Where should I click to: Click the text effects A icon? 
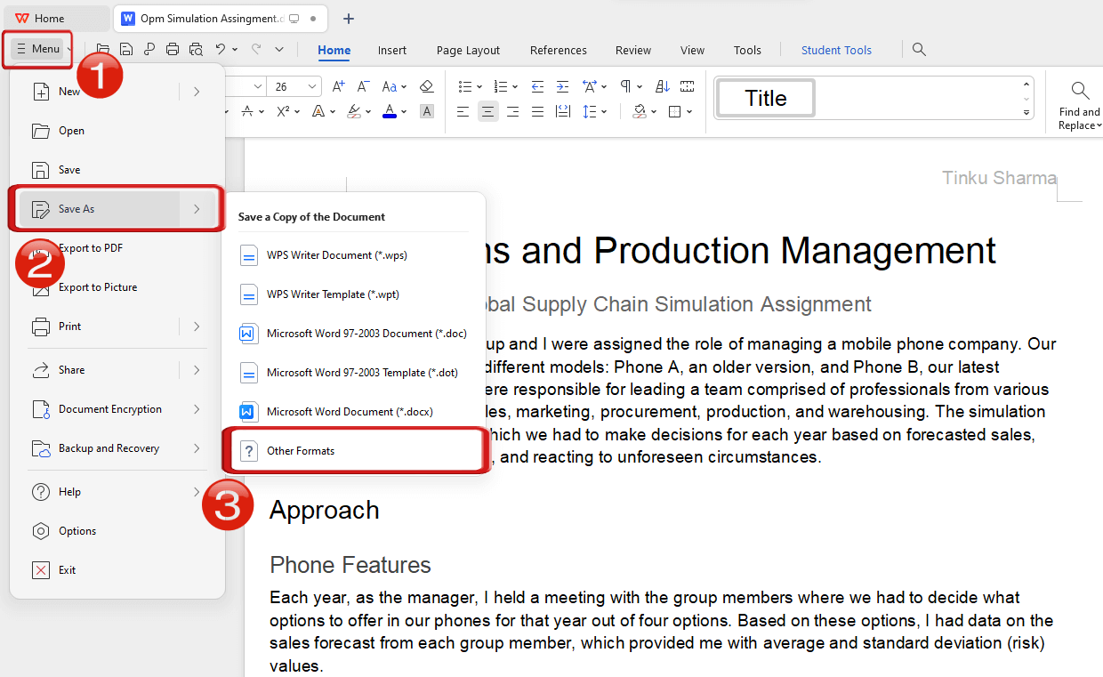point(318,111)
